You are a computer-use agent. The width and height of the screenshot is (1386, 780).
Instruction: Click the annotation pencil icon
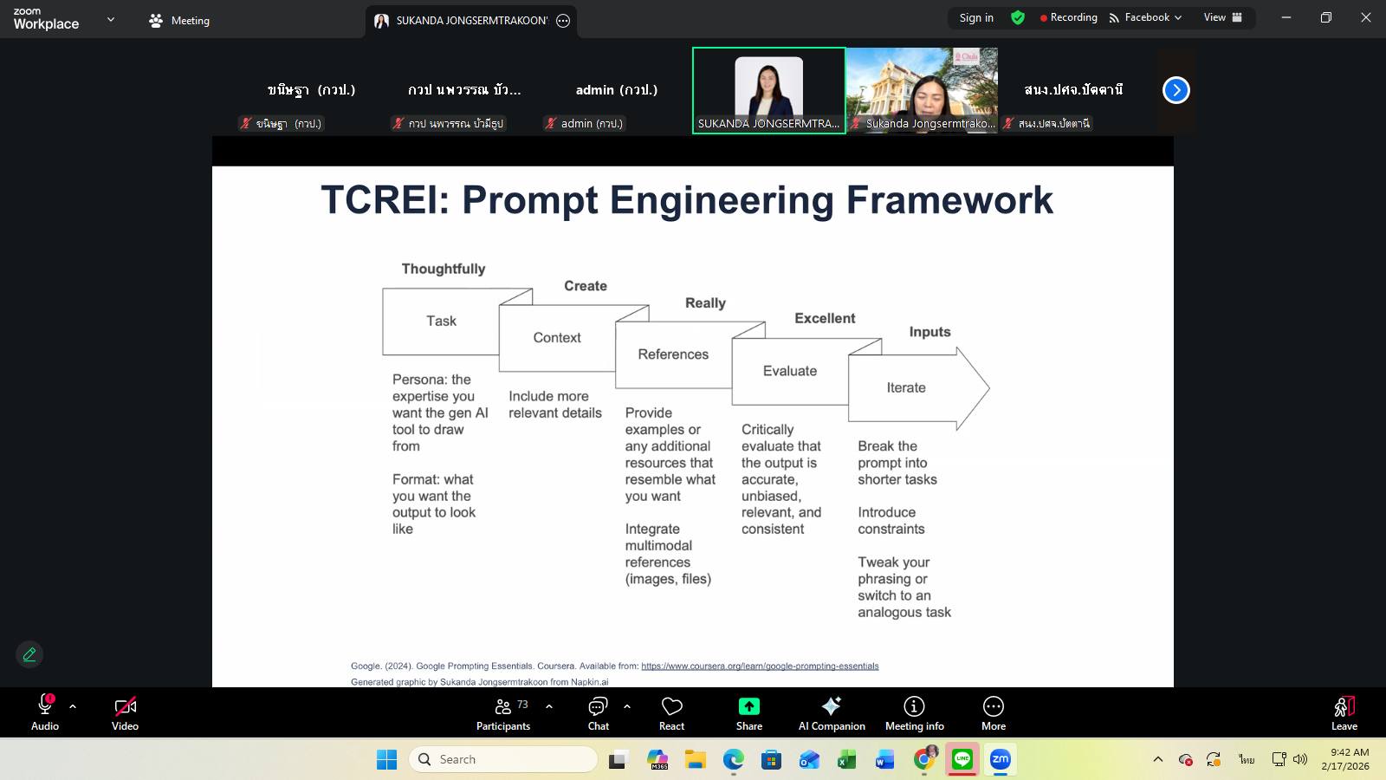tap(29, 654)
